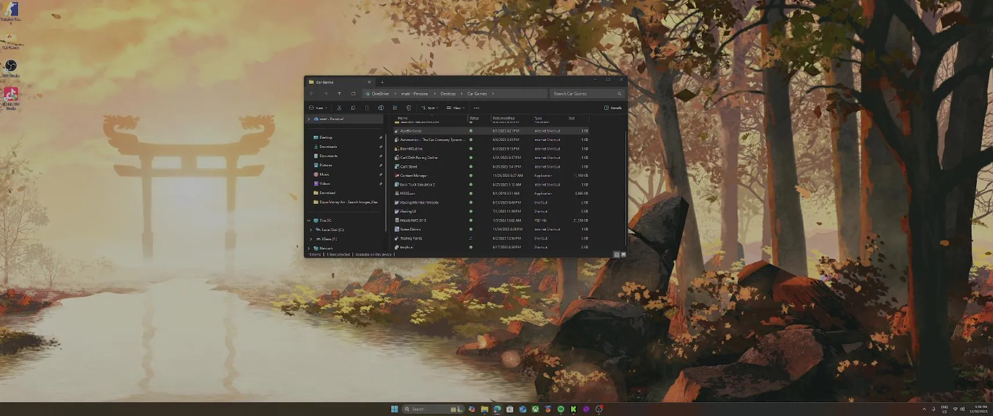Expand the Network tree node
Viewport: 993px width, 416px height.
[x=309, y=248]
